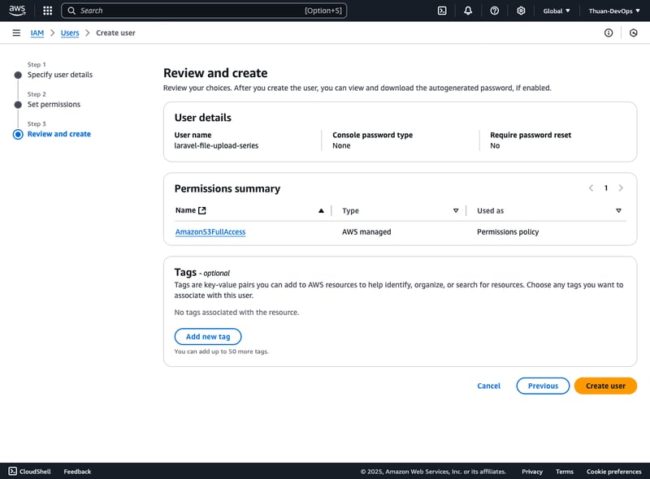Click the Add new tag button
Image resolution: width=650 pixels, height=479 pixels.
pos(208,336)
